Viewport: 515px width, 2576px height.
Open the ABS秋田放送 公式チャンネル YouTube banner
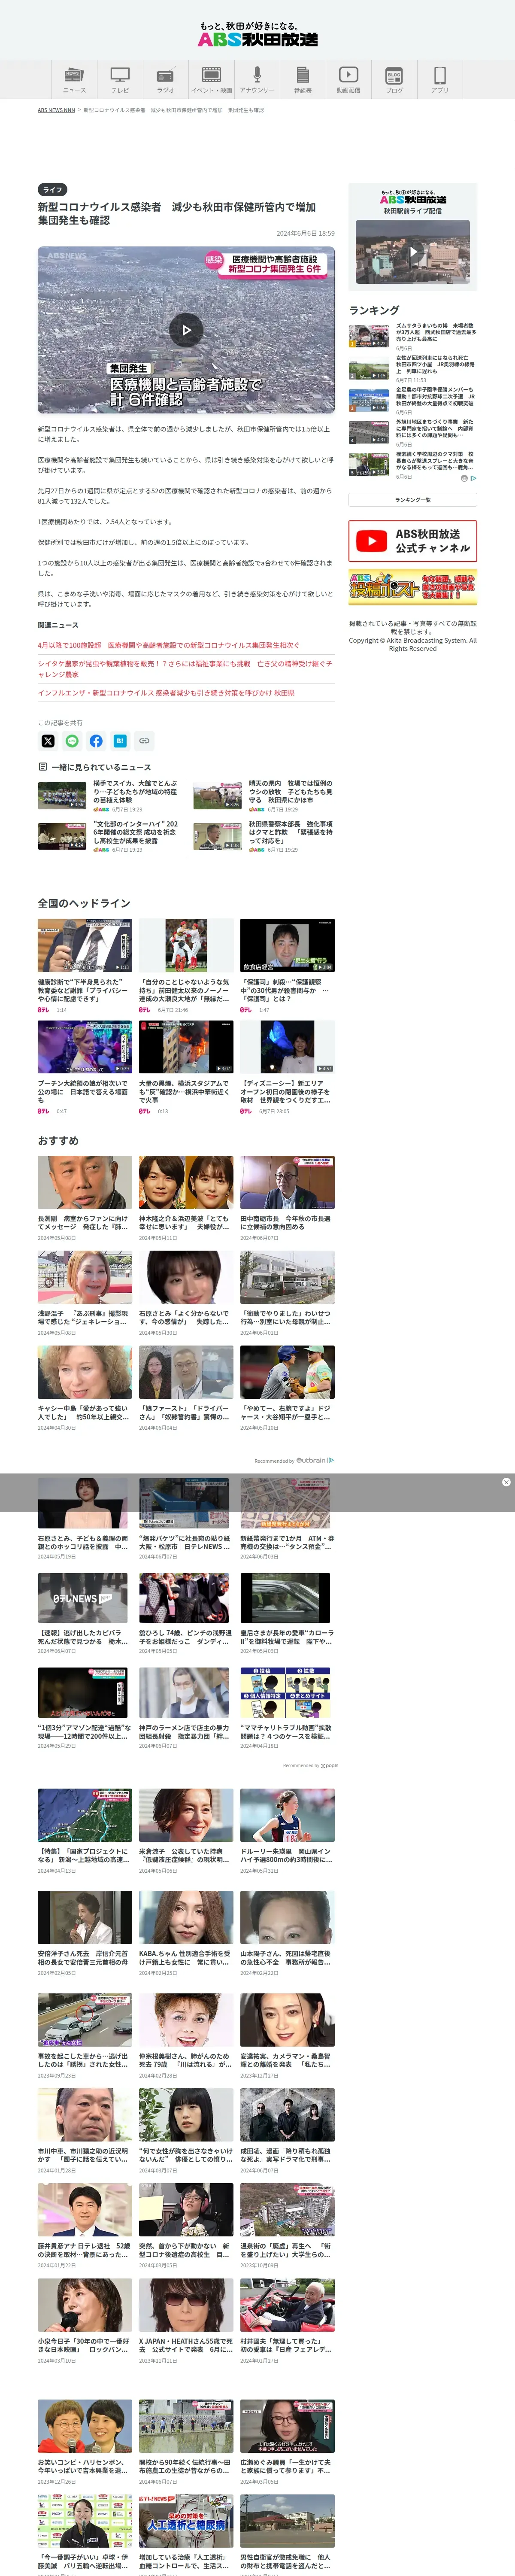coord(413,541)
